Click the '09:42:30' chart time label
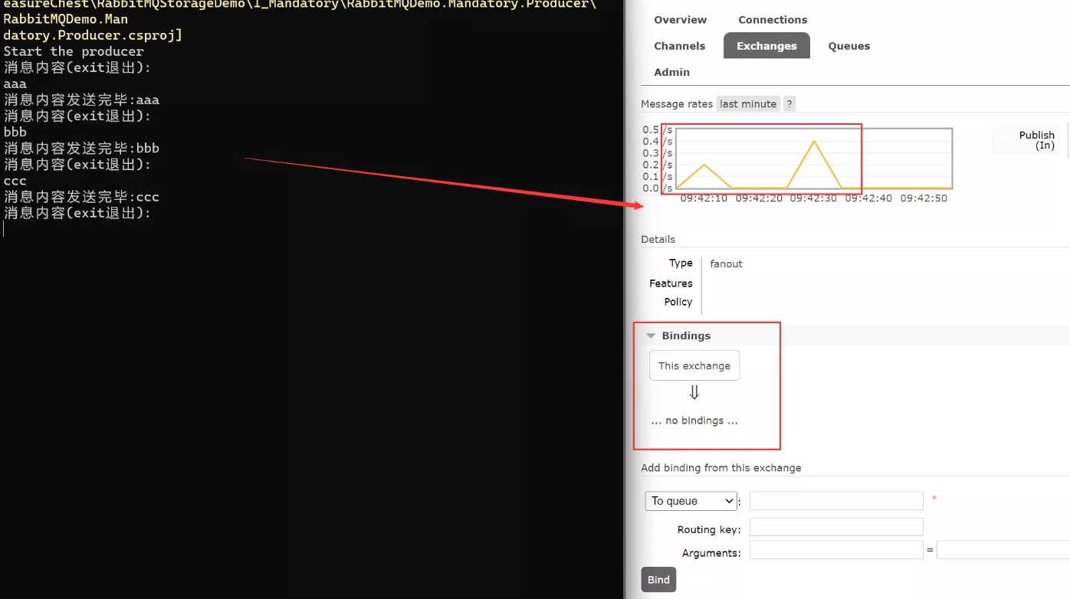1070x599 pixels. 814,198
